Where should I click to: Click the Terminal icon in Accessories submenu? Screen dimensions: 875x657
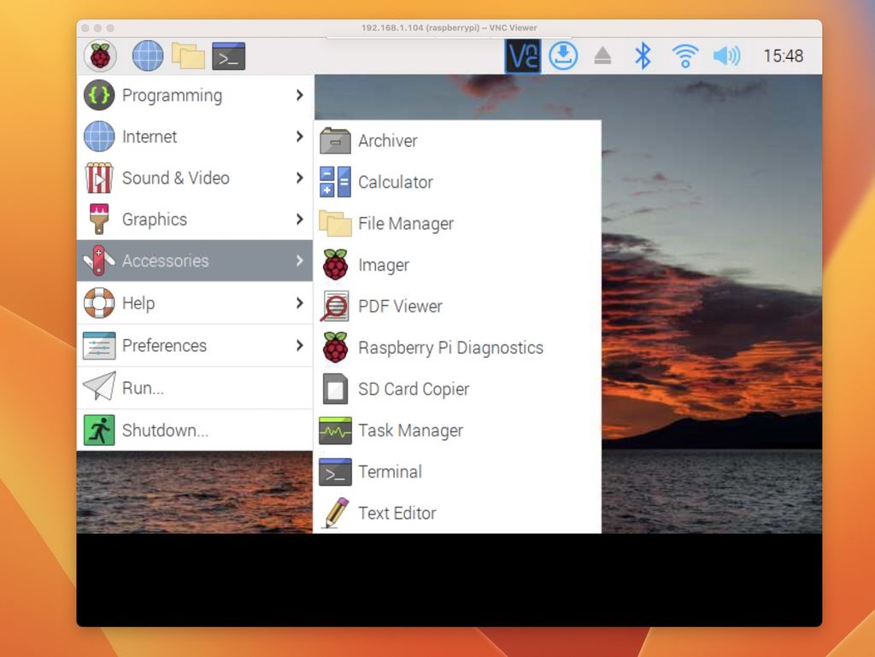click(x=335, y=472)
